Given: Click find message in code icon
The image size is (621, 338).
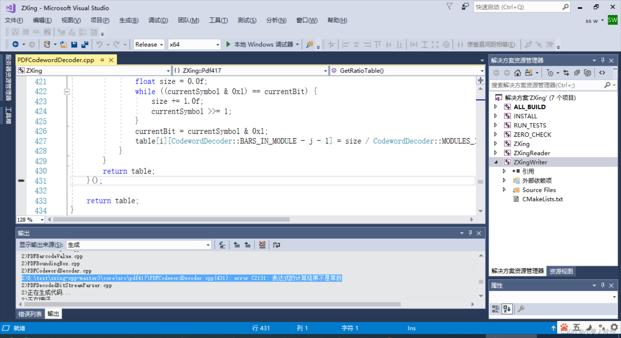Looking at the screenshot, I should pos(222,245).
